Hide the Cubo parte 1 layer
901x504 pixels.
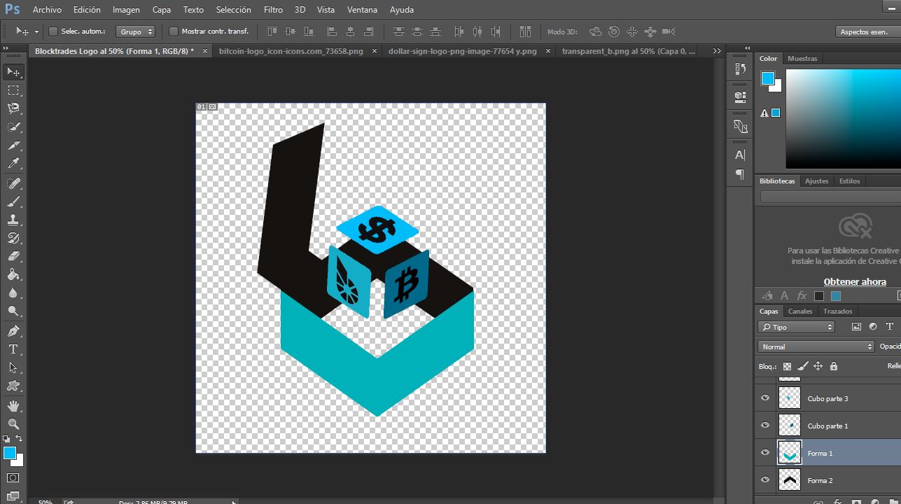765,426
